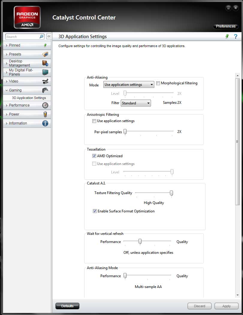The height and width of the screenshot is (315, 243).
Task: Click the scrollbar down arrow
Action: [x=238, y=295]
